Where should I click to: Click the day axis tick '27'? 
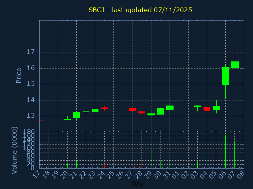click(129, 174)
